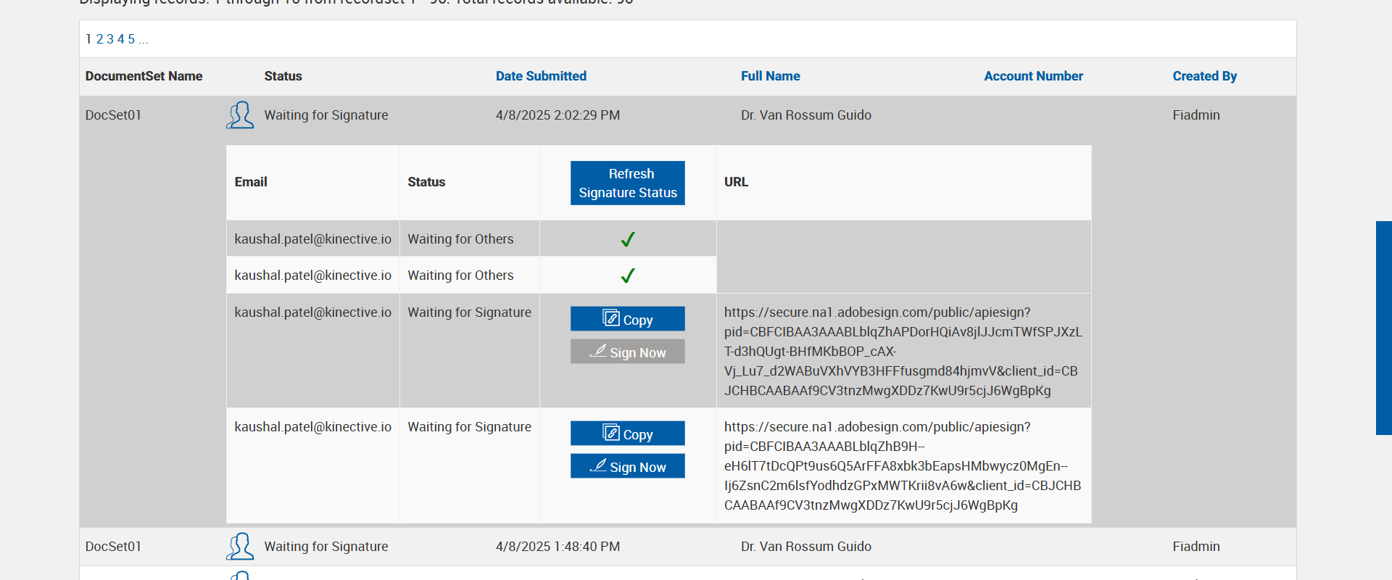Click the greyed-out Sign Now button
Image resolution: width=1392 pixels, height=580 pixels.
tap(627, 352)
